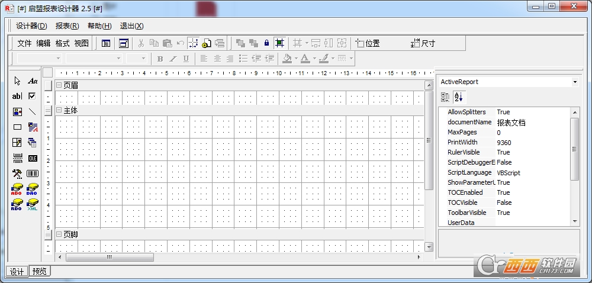592x283 pixels.
Task: Choose the OLE object tool
Action: click(33, 158)
